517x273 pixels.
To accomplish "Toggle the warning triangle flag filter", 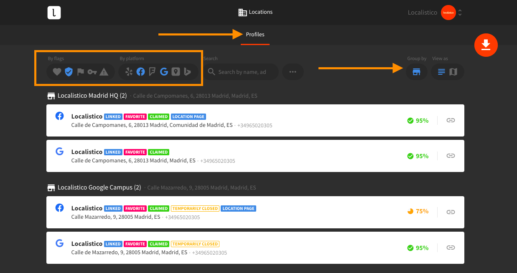I will pyautogui.click(x=104, y=72).
